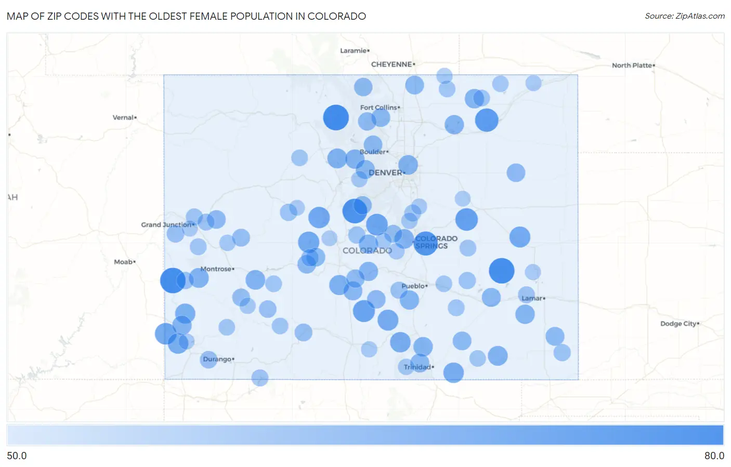The image size is (731, 467).
Task: Select the bubble on the Durango label
Action: click(208, 359)
